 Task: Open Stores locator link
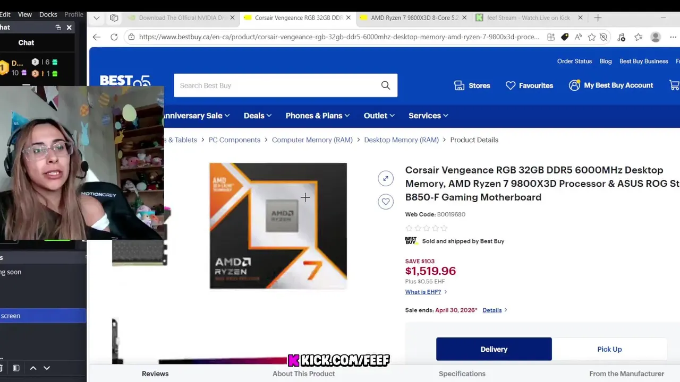[x=472, y=85]
